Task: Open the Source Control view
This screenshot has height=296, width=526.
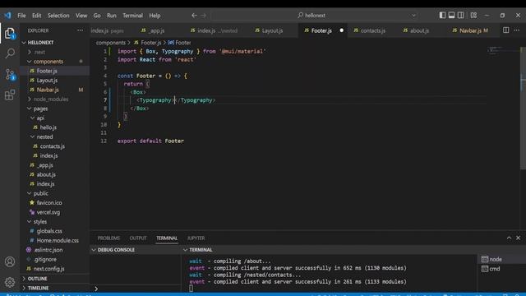Action: pos(10,75)
